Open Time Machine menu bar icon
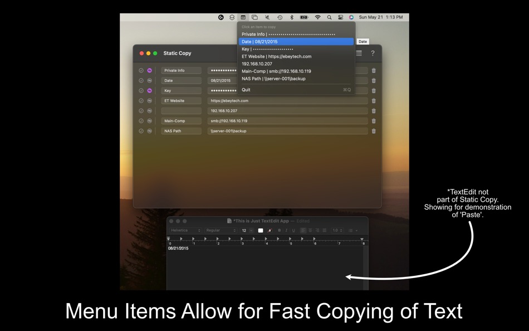This screenshot has height=331, width=529. tap(280, 17)
